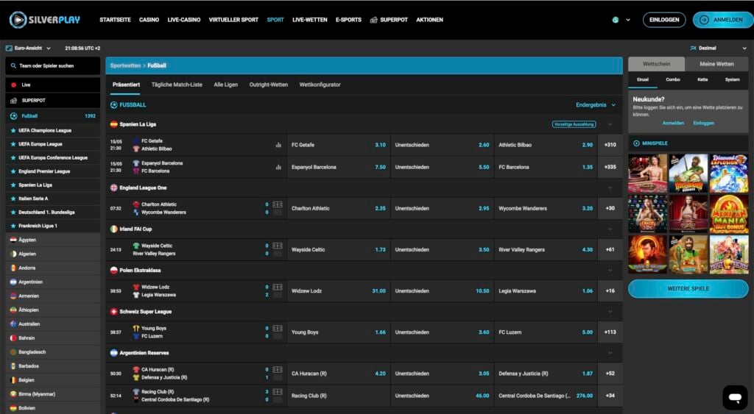The height and width of the screenshot is (414, 754).
Task: Click star icon next to Frankreich Ligue 1
Action: coord(13,226)
